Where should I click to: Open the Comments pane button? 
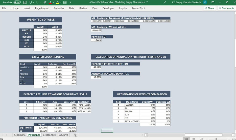226,8
